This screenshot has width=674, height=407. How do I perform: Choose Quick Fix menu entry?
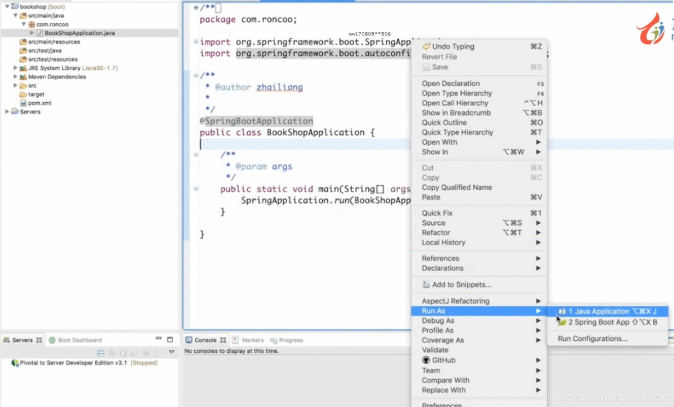(479, 213)
